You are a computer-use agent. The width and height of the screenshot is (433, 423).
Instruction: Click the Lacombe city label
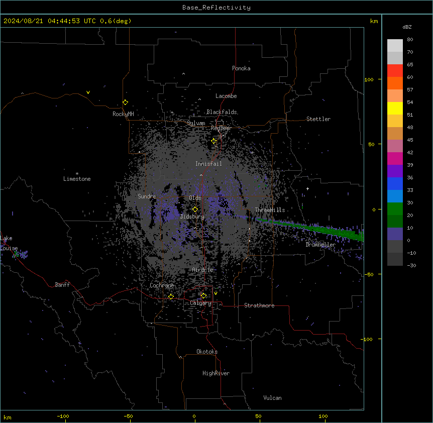point(226,96)
